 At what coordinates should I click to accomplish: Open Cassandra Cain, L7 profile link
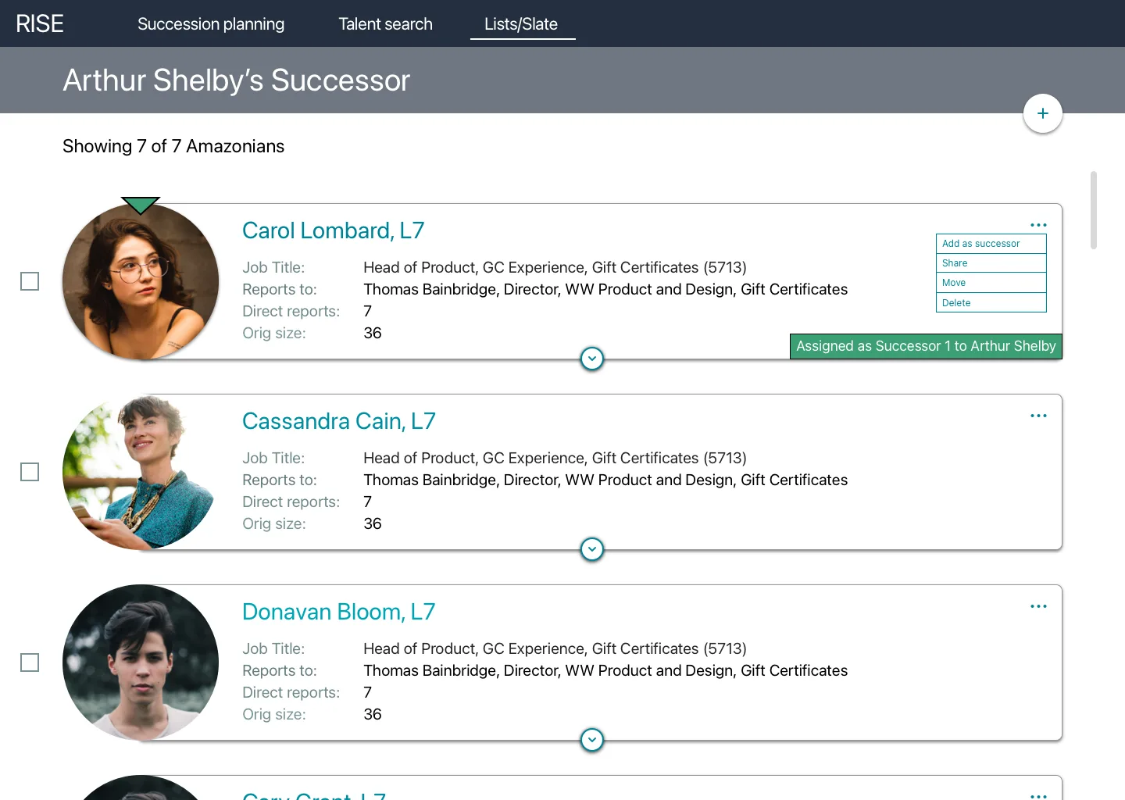click(x=339, y=421)
